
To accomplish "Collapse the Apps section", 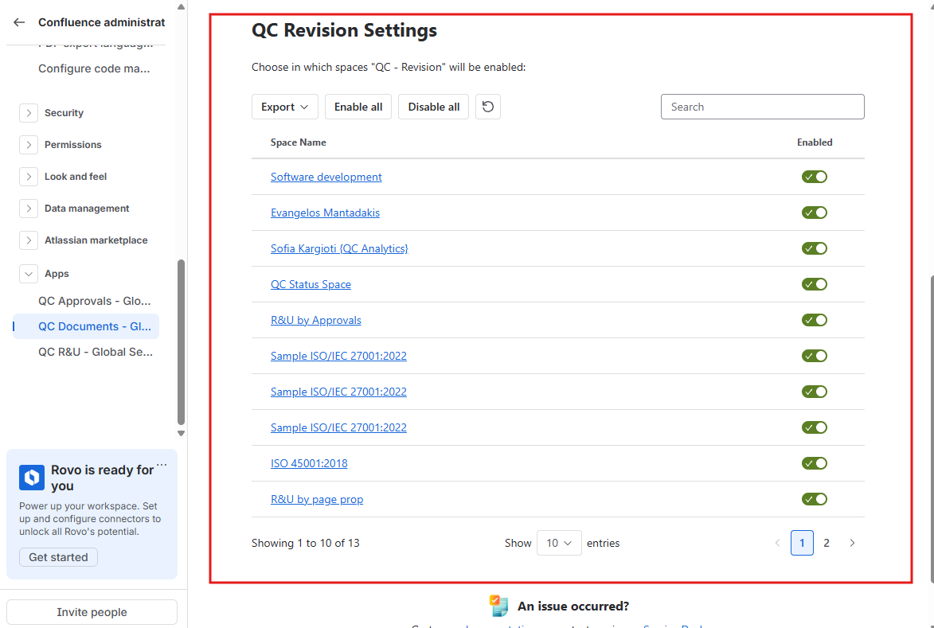I will point(29,274).
